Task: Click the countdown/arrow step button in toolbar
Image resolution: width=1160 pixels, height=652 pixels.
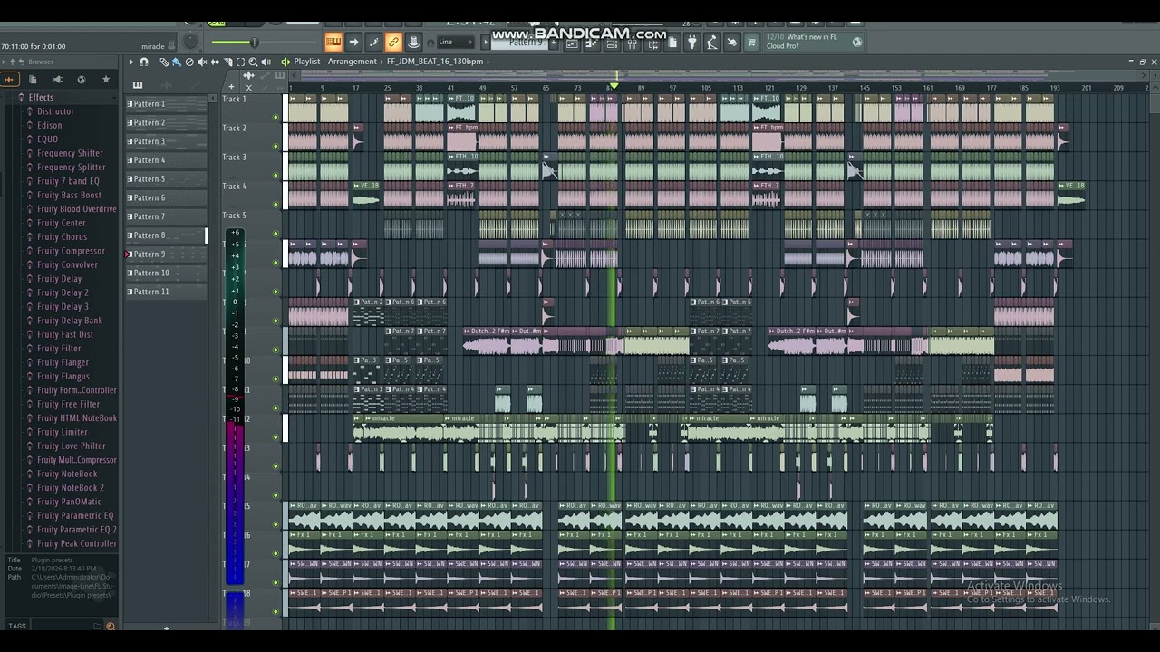Action: click(353, 42)
